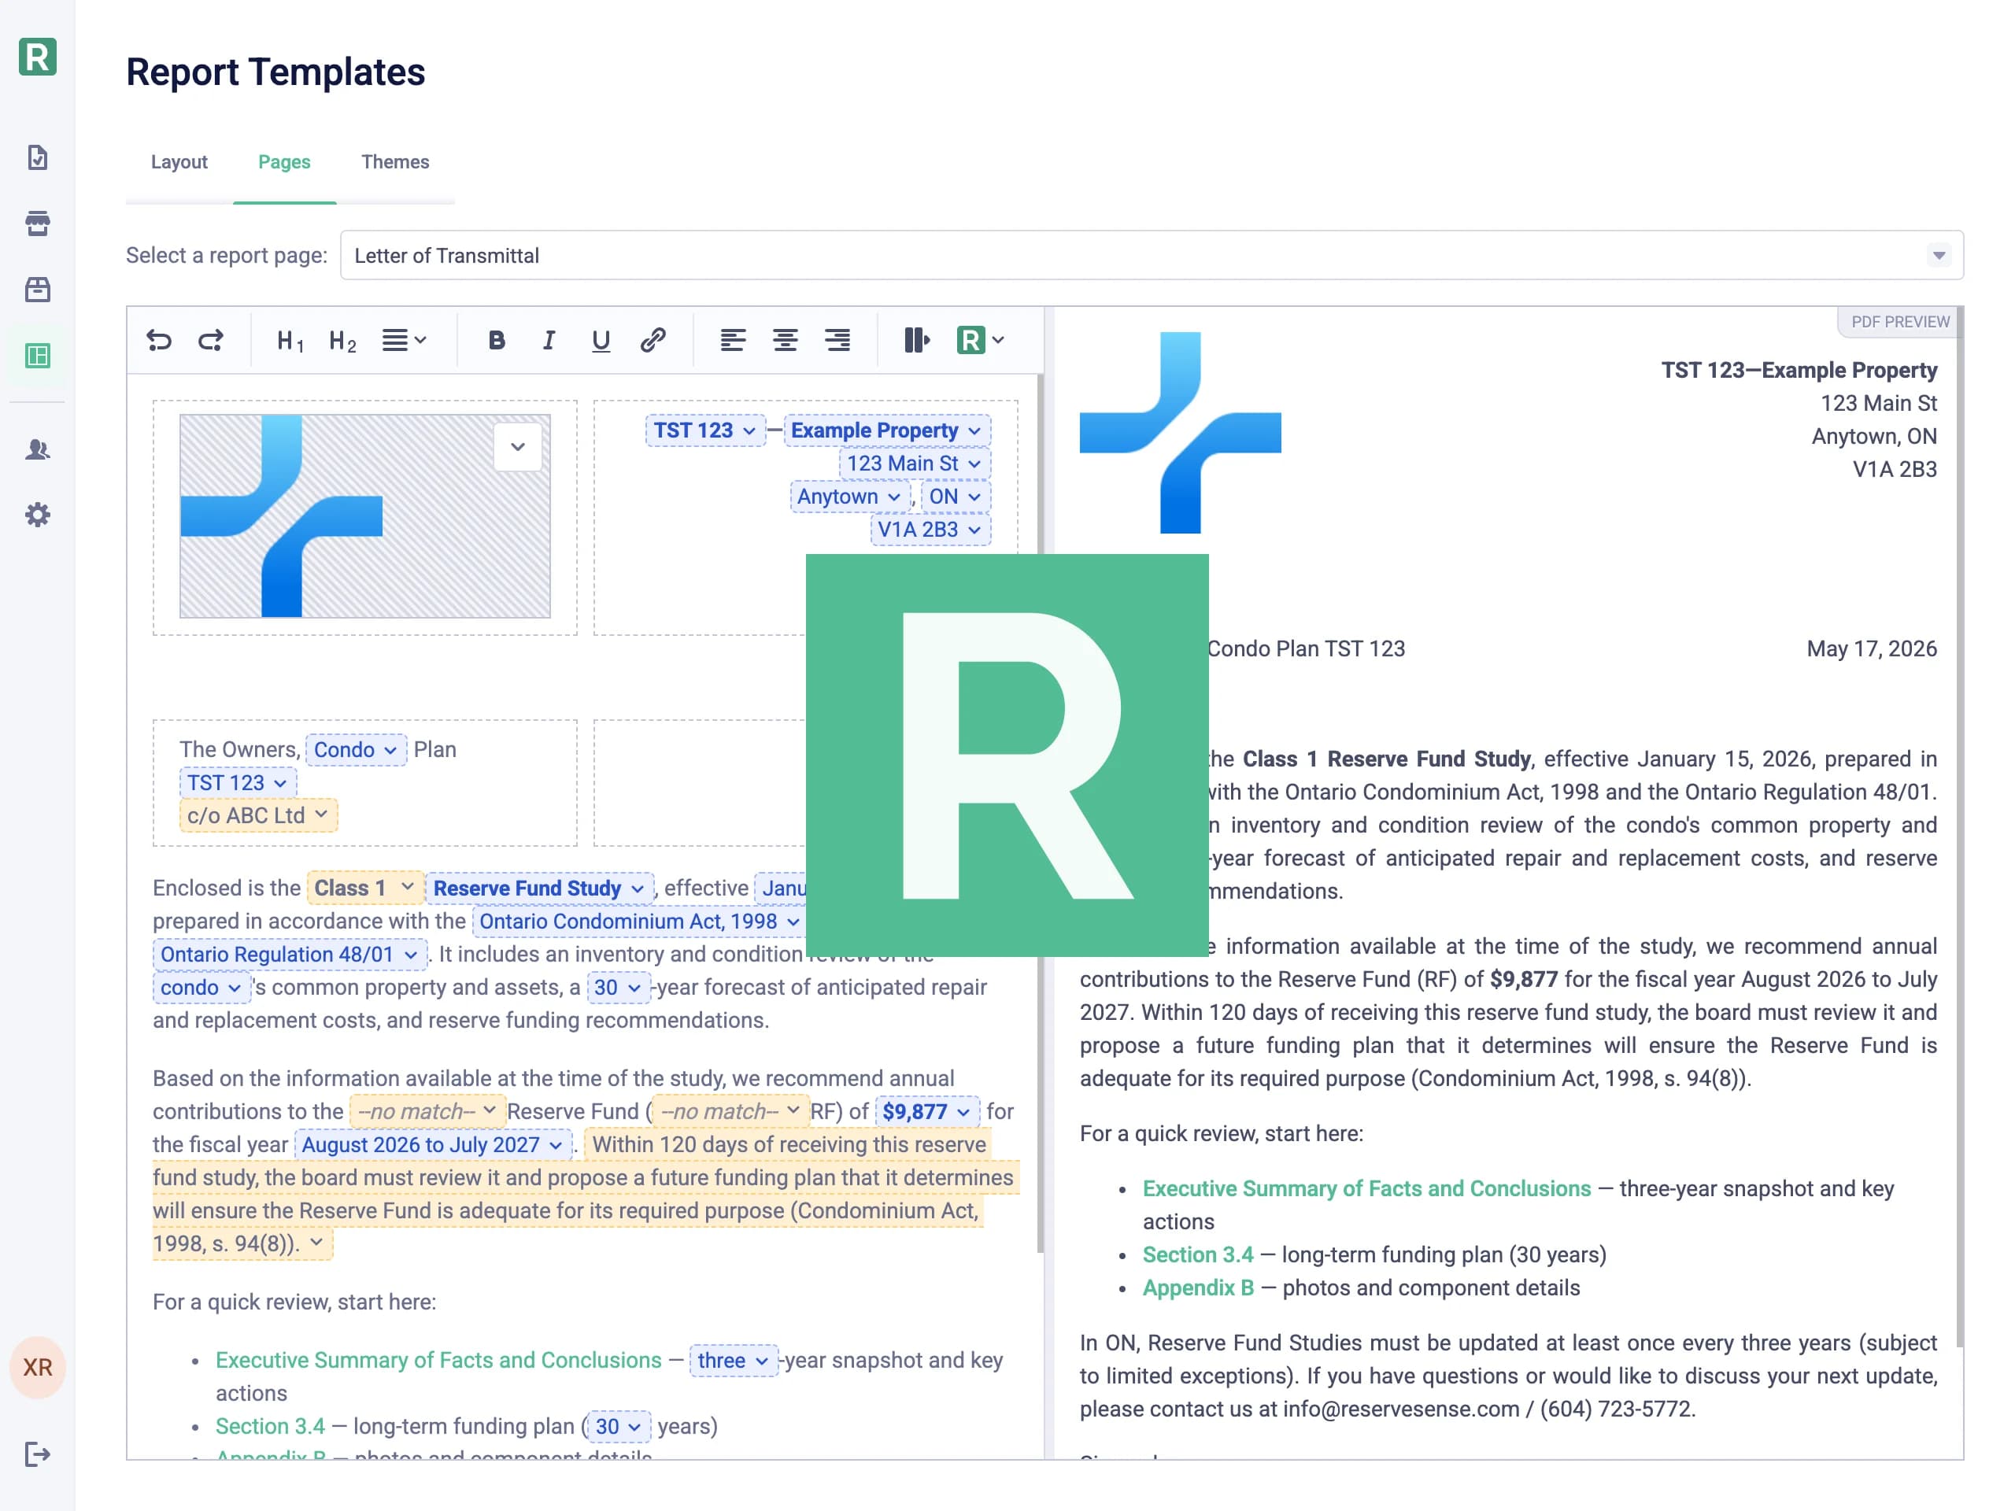Toggle underline formatting
Screen dimensions: 2015x1511
601,341
